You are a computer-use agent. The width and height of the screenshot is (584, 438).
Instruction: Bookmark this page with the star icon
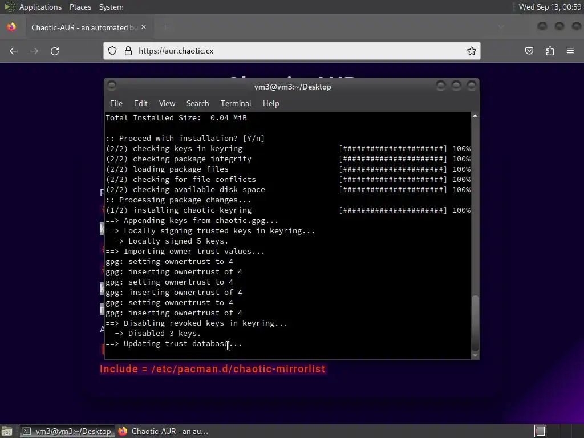472,51
